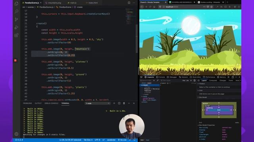The image size is (254, 142).
Task: Open the terminal selector dropdown '1: node'
Action: tap(97, 103)
